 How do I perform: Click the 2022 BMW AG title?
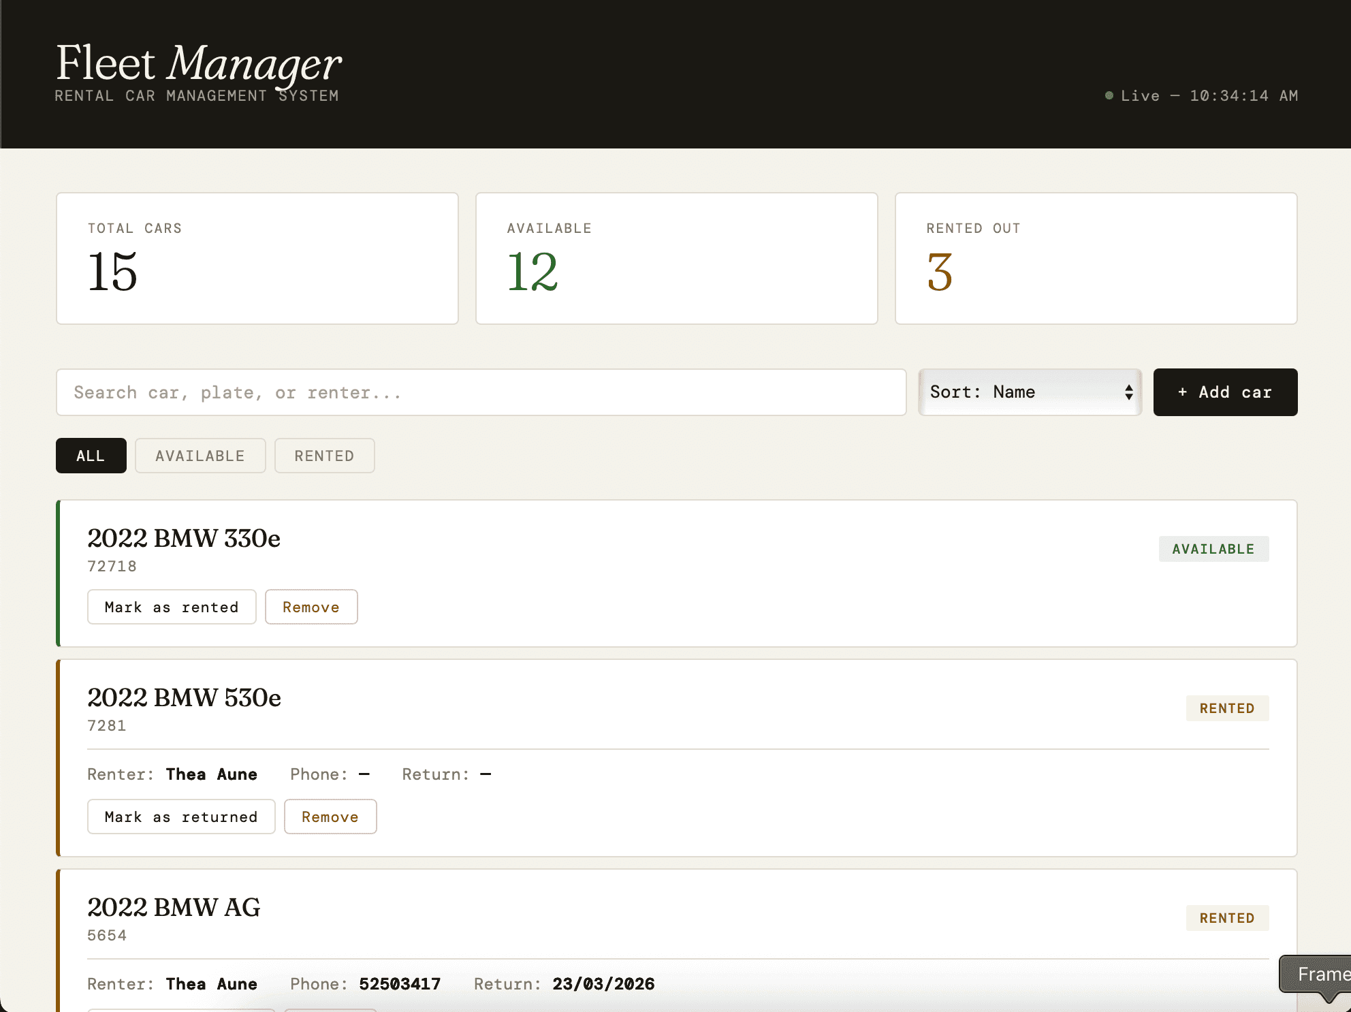[x=174, y=907]
